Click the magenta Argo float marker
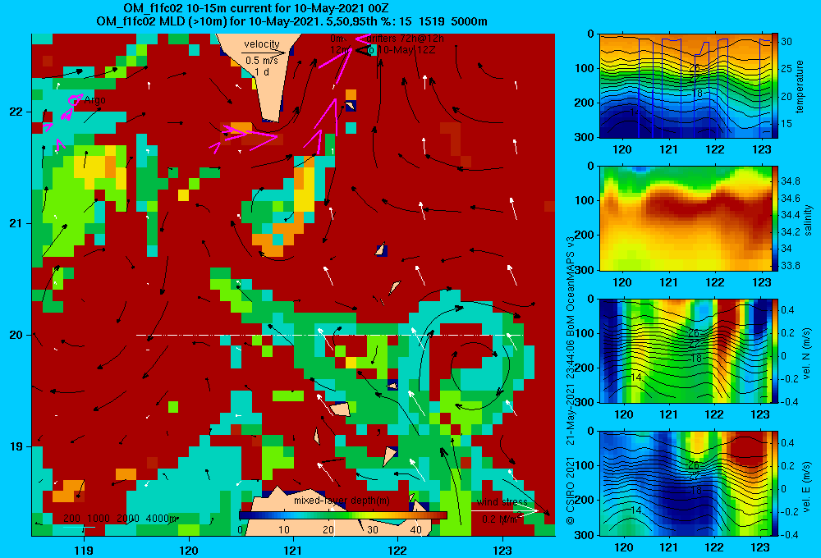Screen dimensions: 821x558 point(75,99)
